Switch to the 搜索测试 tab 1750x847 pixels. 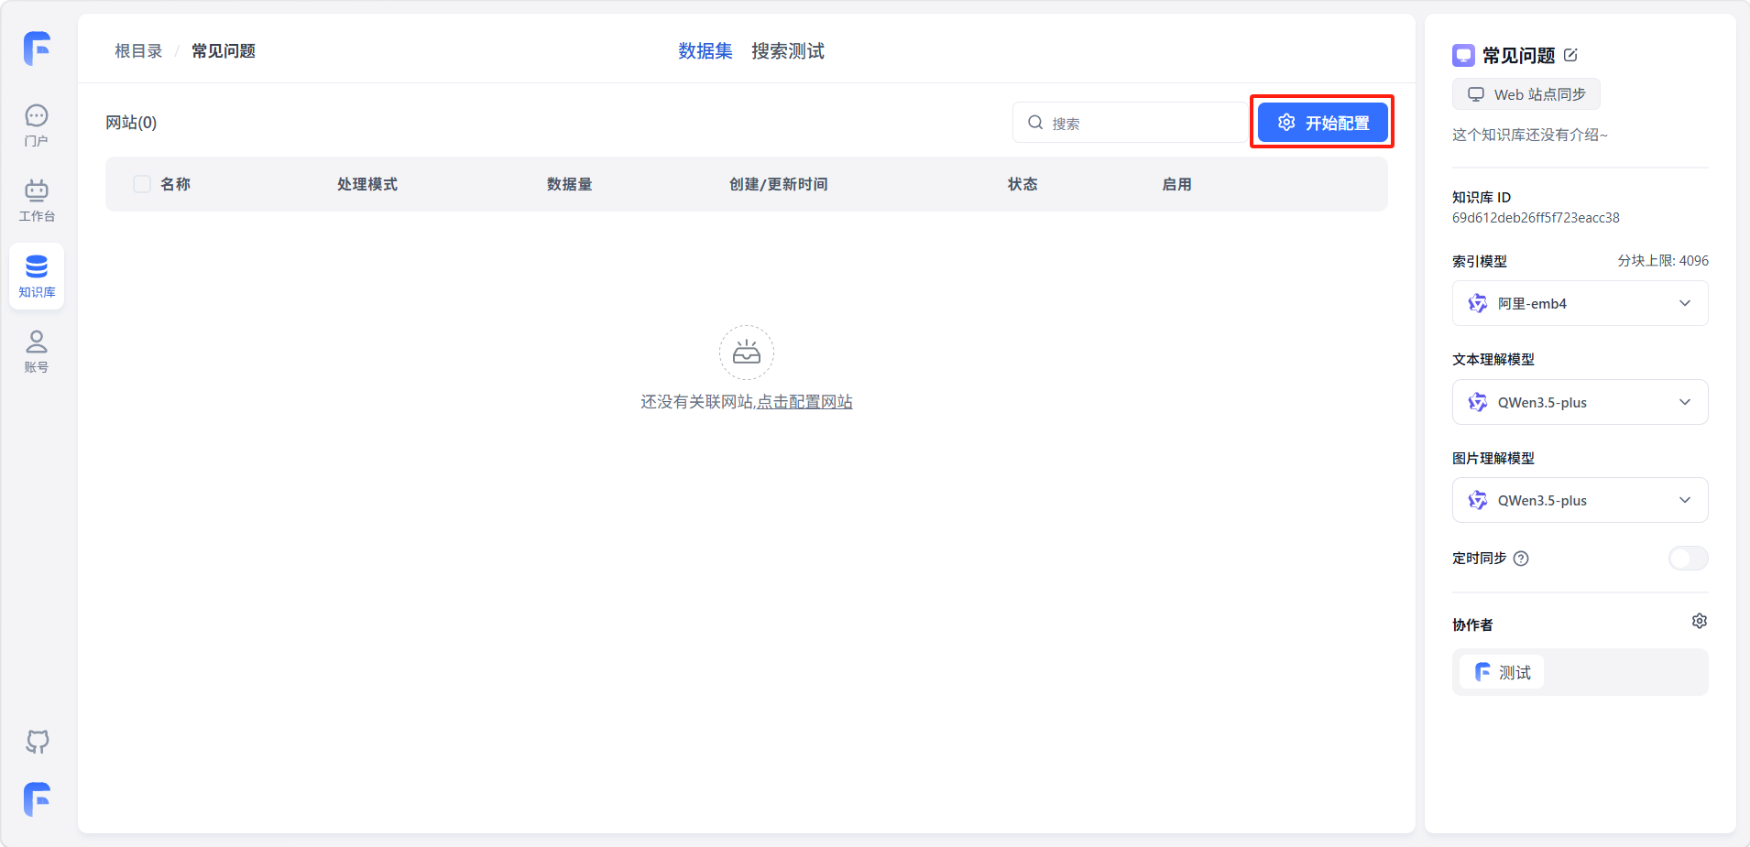pyautogui.click(x=787, y=51)
